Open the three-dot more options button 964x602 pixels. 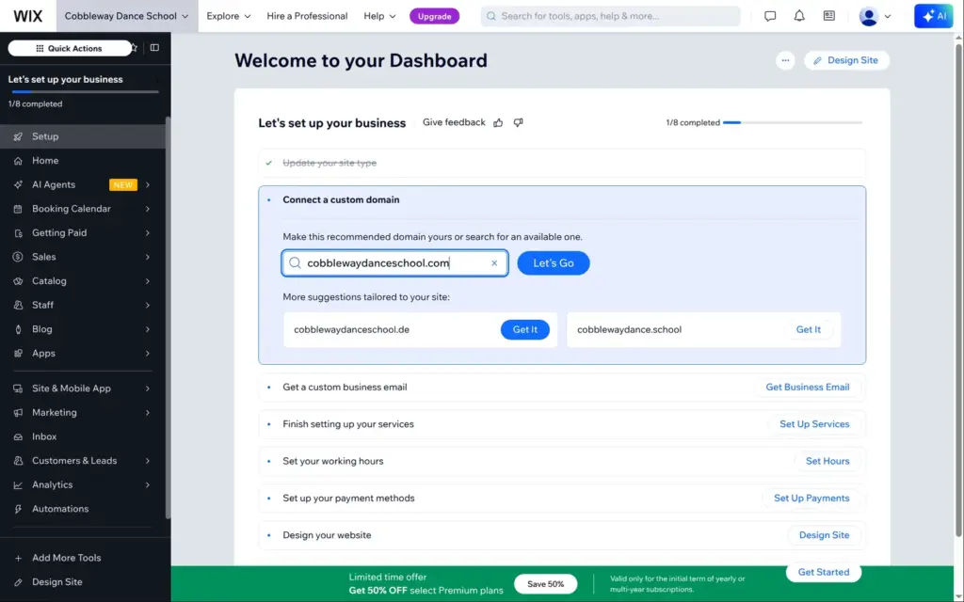coord(785,60)
